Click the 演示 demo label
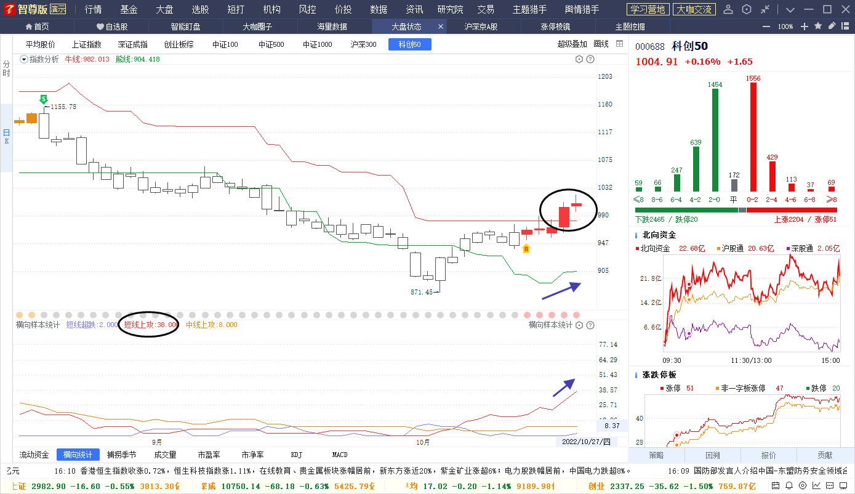 click(58, 9)
